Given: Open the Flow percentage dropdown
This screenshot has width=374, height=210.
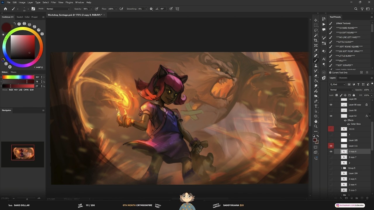Looking at the screenshot, I should tap(116, 9).
